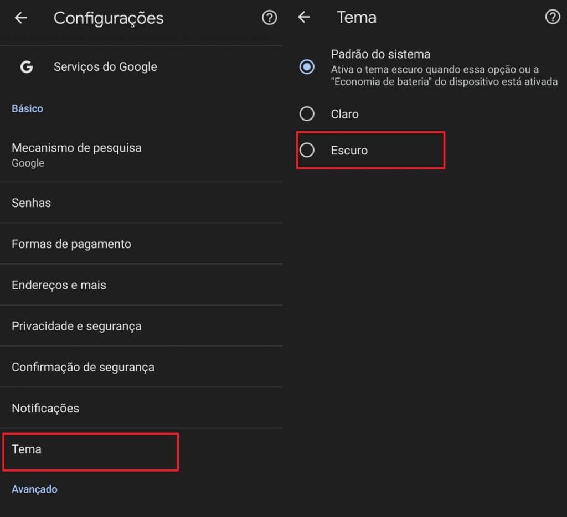Viewport: 567px width, 517px height.
Task: Tap the Claro option label
Action: click(344, 114)
